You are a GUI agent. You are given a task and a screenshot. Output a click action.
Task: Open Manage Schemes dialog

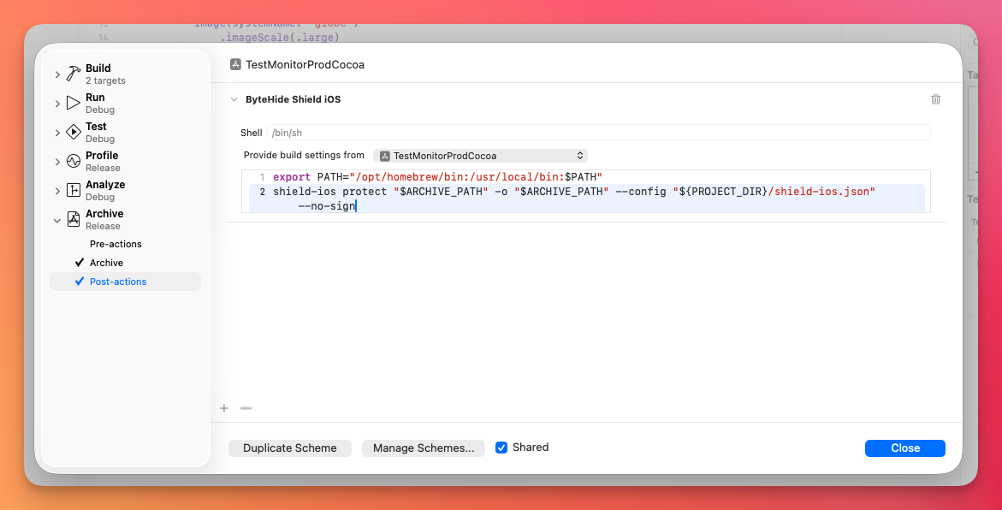coord(423,448)
